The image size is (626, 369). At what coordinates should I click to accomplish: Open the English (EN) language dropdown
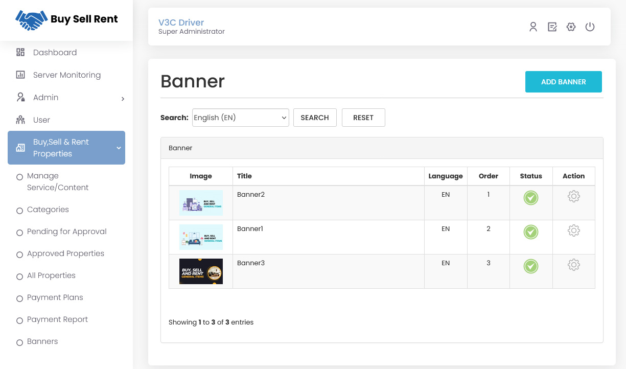tap(240, 118)
